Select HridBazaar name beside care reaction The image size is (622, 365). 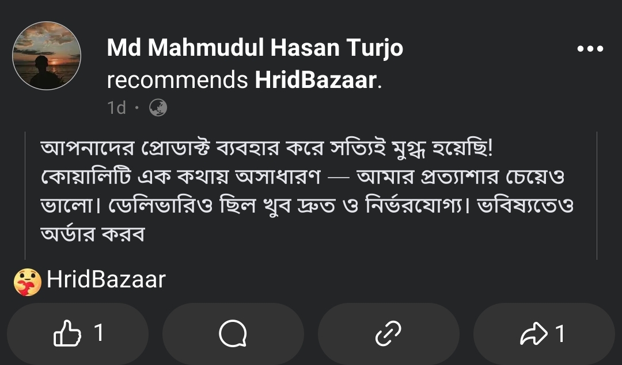tap(107, 279)
